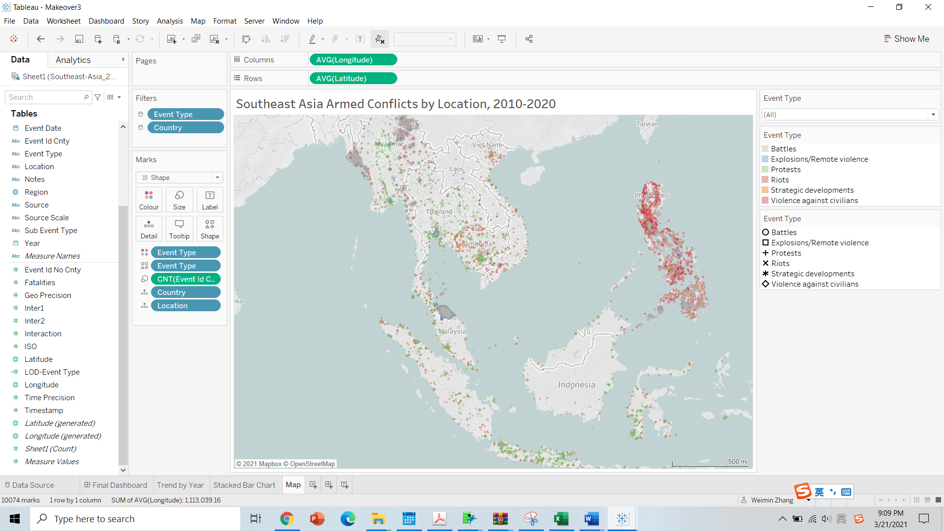Viewport: 944px width, 531px height.
Task: Toggle the filter icon beside Search
Action: pyautogui.click(x=98, y=97)
